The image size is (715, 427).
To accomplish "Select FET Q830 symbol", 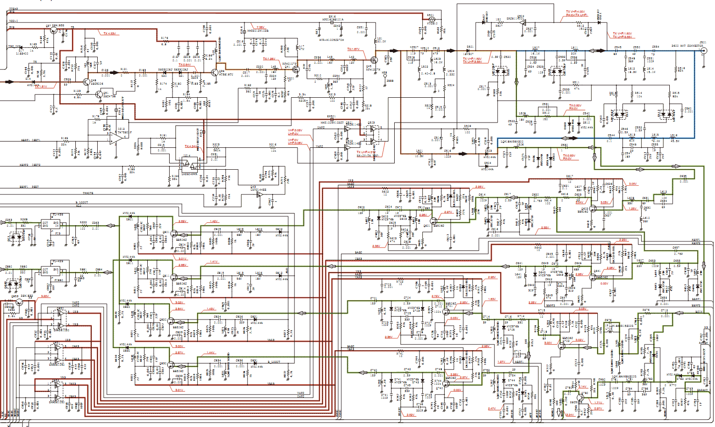I will pyautogui.click(x=171, y=364).
